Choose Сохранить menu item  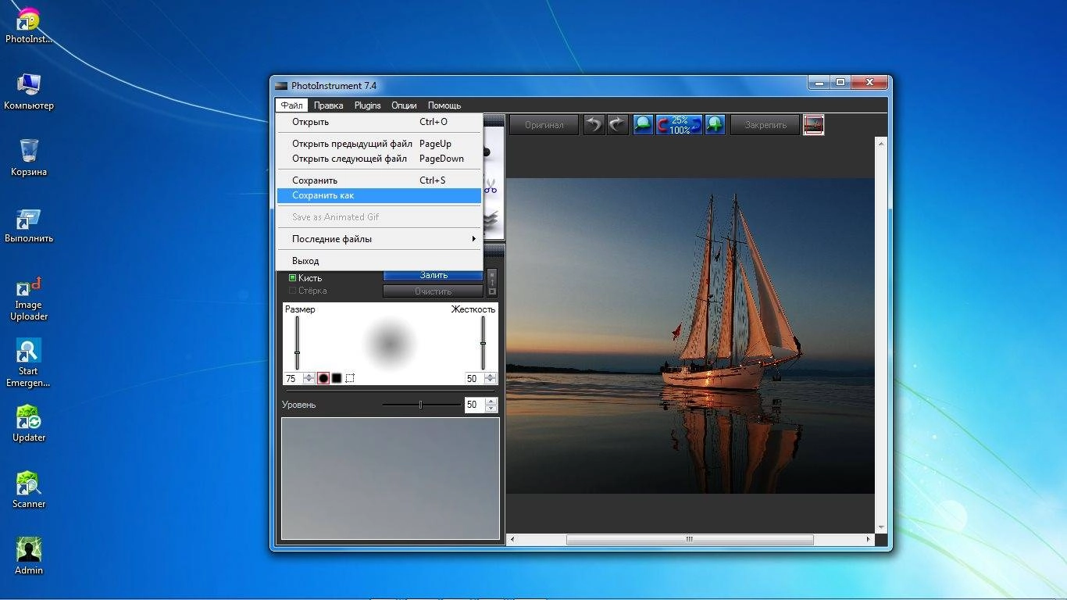point(379,180)
